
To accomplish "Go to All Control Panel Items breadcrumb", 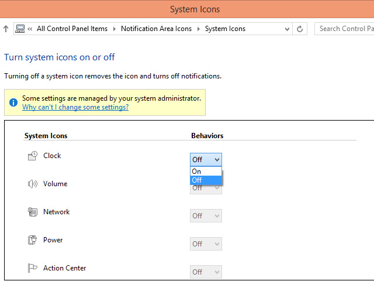I will click(72, 29).
